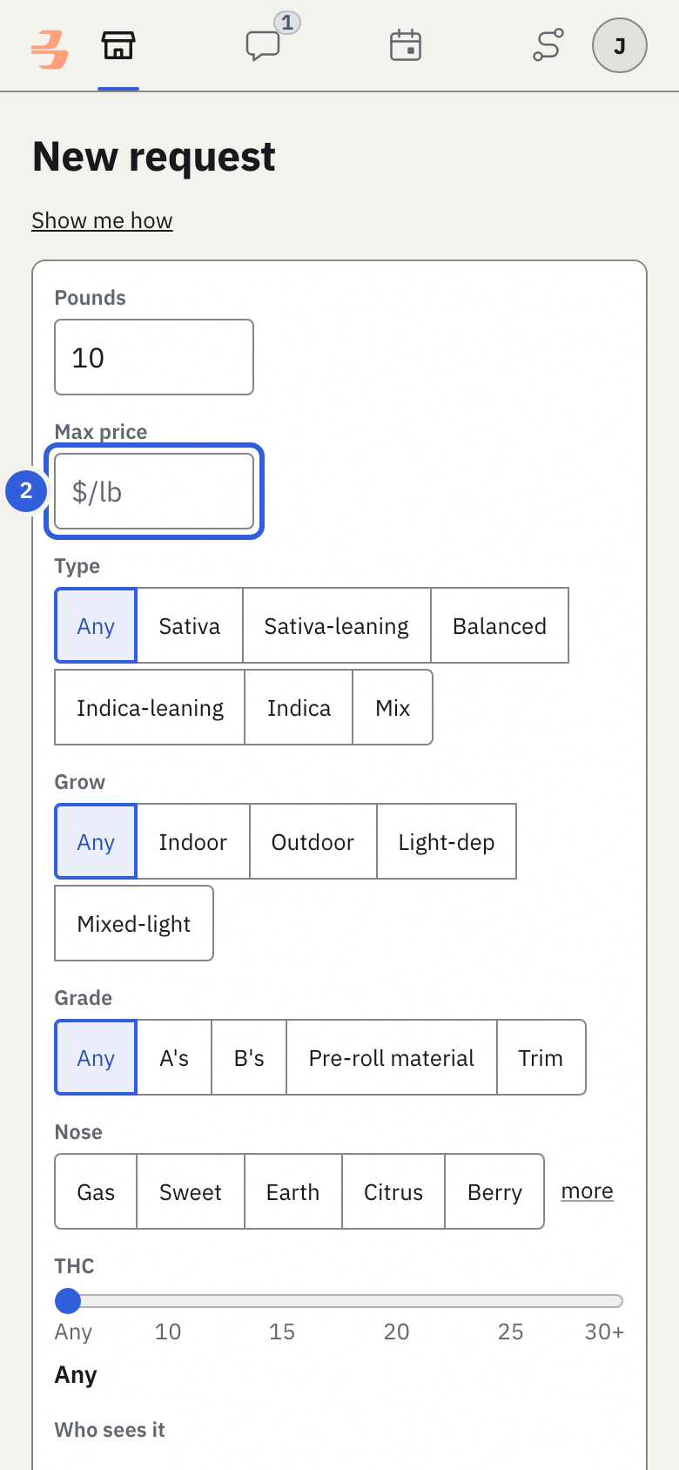Open the marketplace storefront icon
Screen dimensions: 679x1470
click(118, 45)
